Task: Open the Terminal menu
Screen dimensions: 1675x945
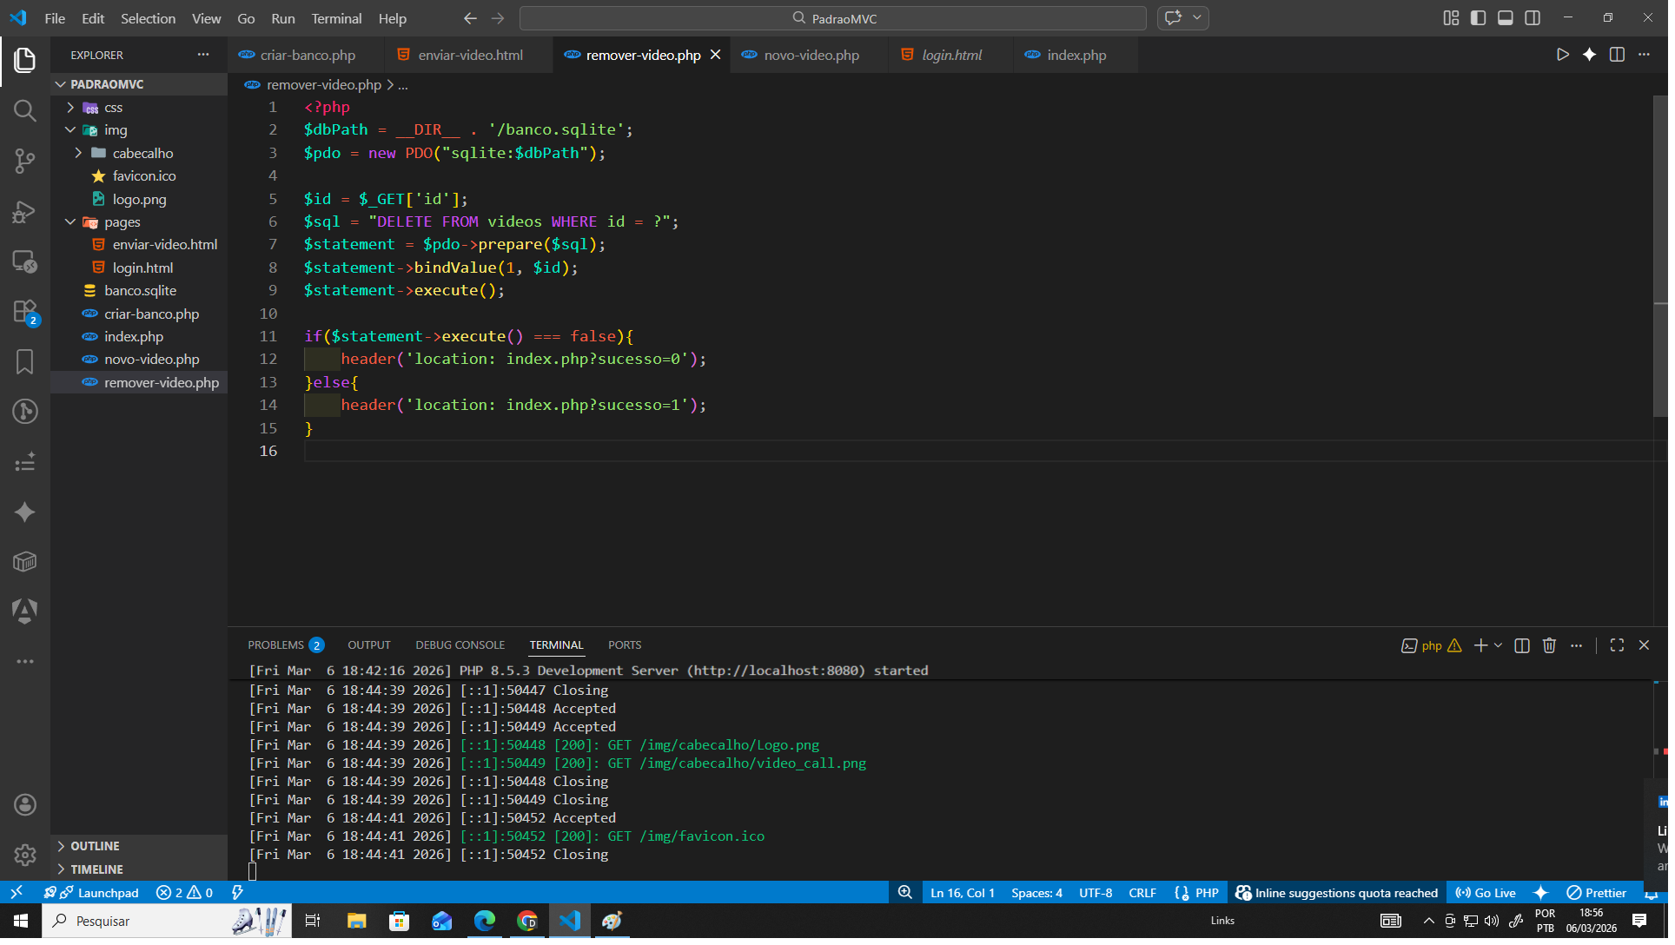Action: [338, 18]
